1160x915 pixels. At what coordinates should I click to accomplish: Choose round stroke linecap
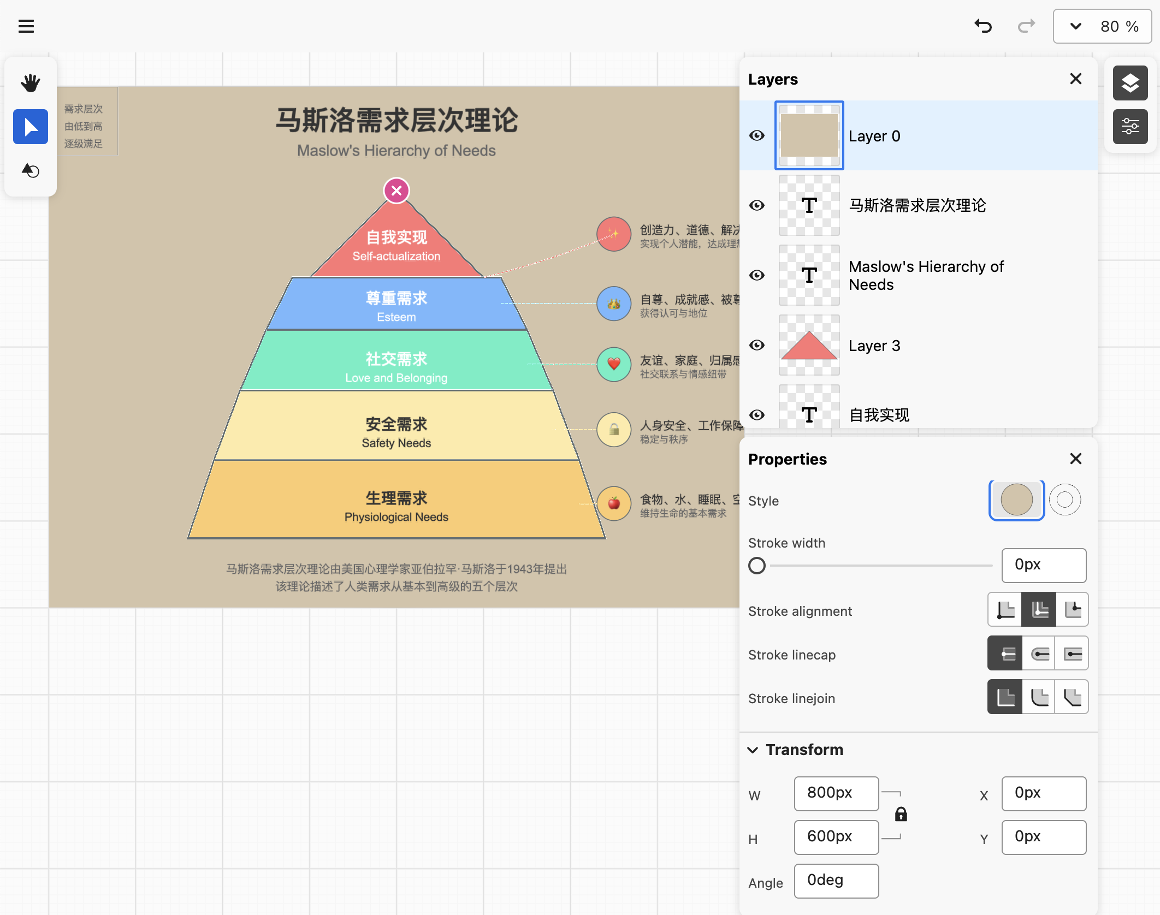1039,653
